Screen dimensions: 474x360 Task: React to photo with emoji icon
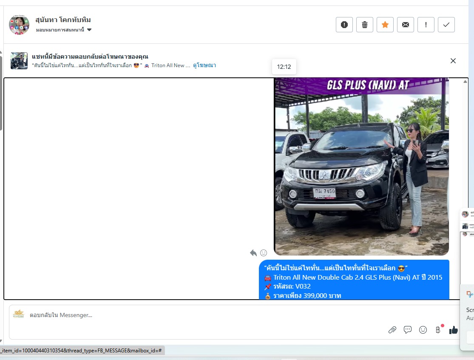click(x=264, y=253)
